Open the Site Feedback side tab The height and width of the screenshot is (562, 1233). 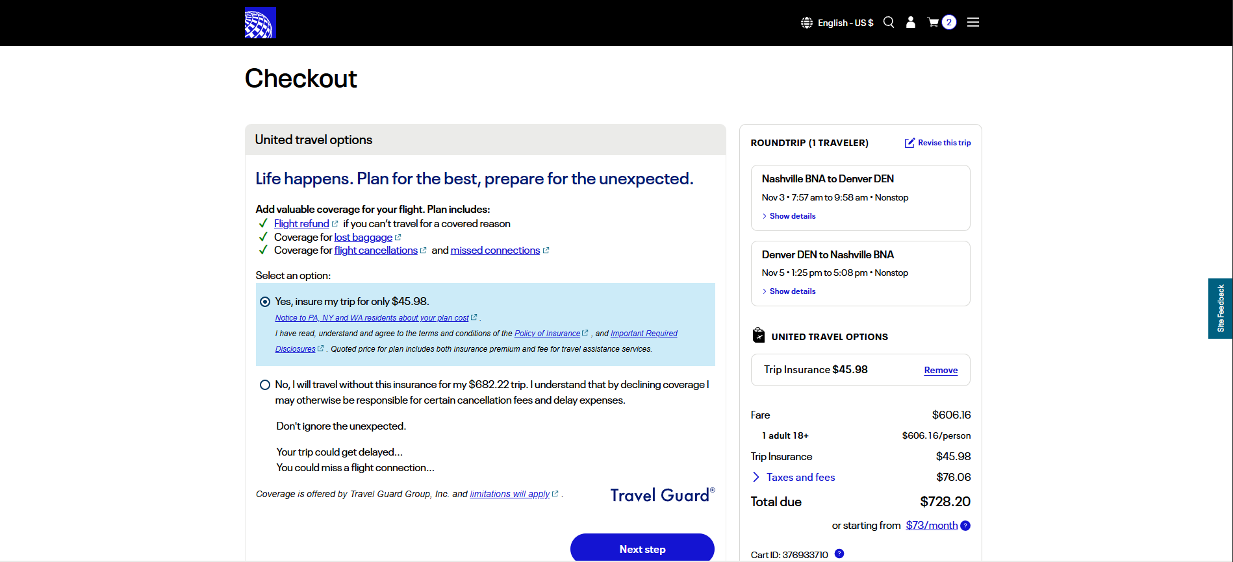1220,308
